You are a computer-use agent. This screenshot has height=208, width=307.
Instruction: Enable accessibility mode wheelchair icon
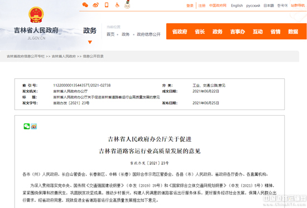(x=117, y=5)
